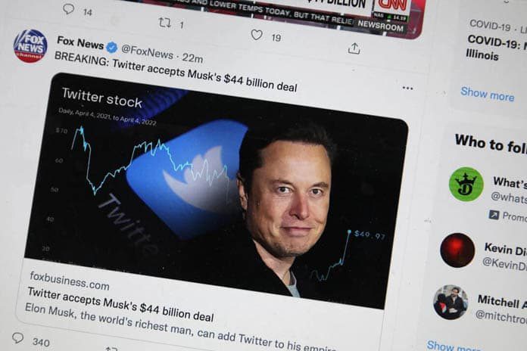Open the three-dot menu on Fox News tweet

pyautogui.click(x=407, y=88)
